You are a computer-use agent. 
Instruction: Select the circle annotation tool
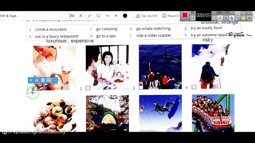tap(98, 16)
